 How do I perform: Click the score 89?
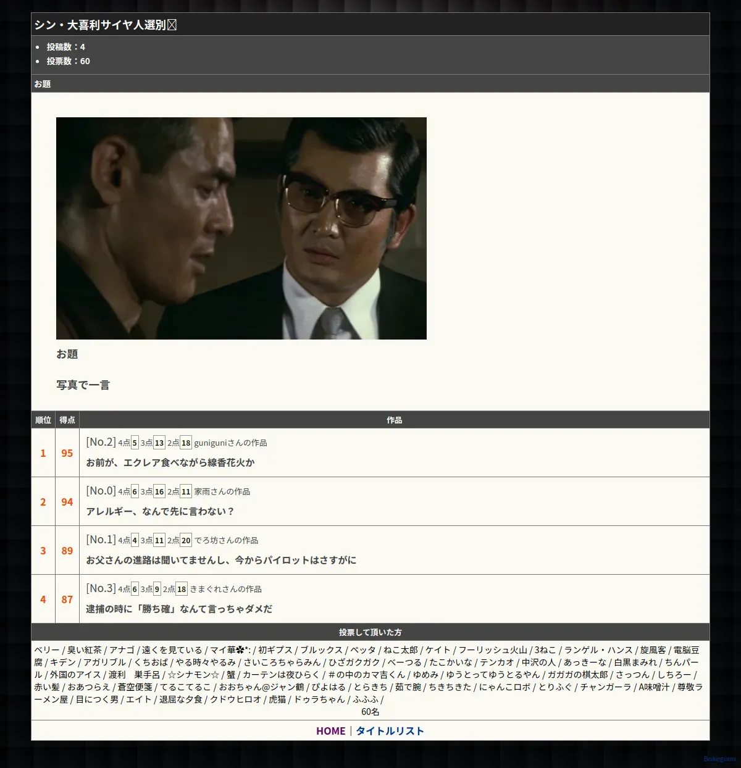click(67, 551)
